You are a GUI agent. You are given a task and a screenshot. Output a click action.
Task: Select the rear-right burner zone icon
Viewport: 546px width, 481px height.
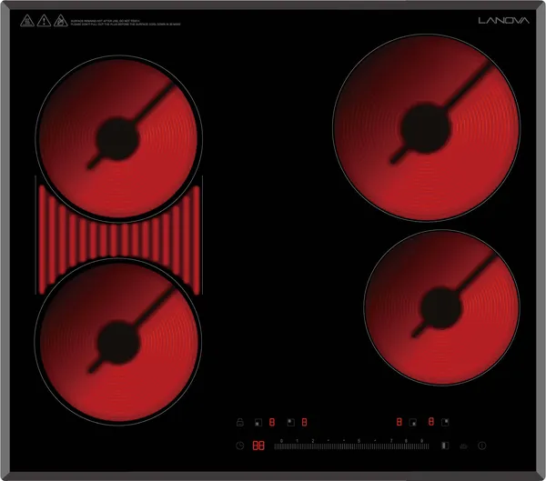click(x=445, y=422)
